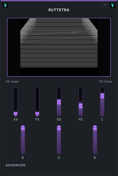Toggle the XS: linear mode label

point(12,82)
